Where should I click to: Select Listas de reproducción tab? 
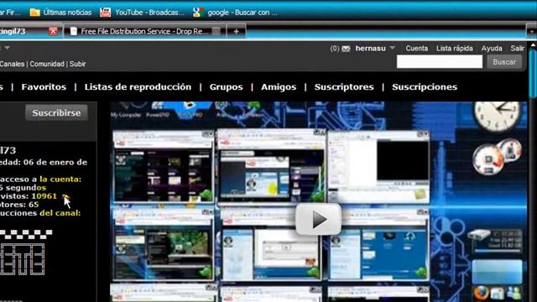138,87
